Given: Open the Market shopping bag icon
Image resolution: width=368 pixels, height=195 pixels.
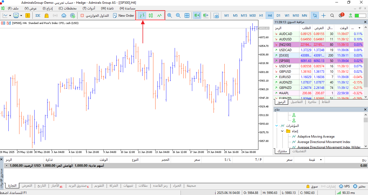Looking at the screenshot, I should point(46,15).
